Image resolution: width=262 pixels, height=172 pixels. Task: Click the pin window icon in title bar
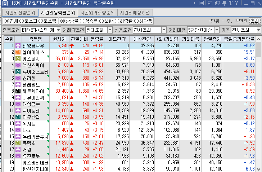(x=224, y=3)
